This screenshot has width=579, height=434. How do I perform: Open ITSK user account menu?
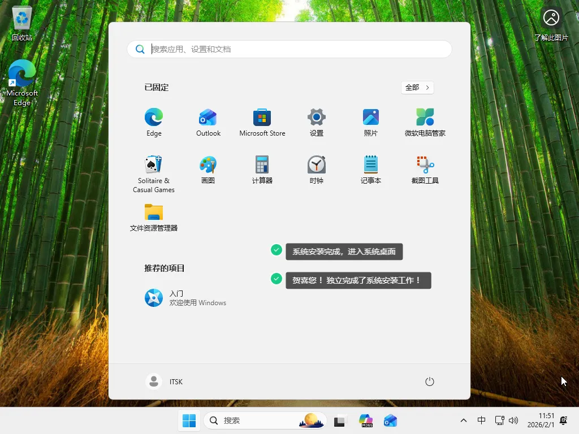(165, 381)
